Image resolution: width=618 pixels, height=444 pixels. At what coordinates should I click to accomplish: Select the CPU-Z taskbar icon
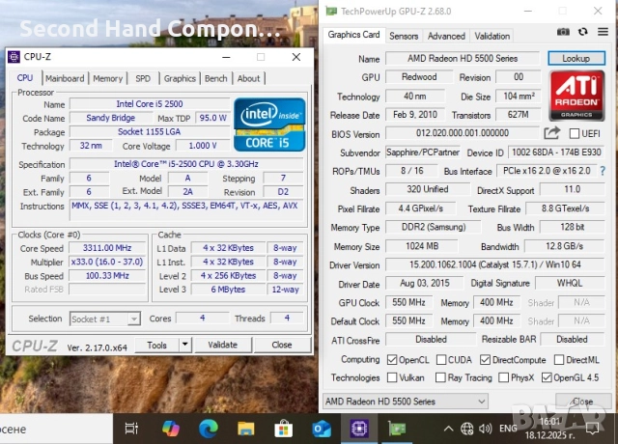coord(359,429)
